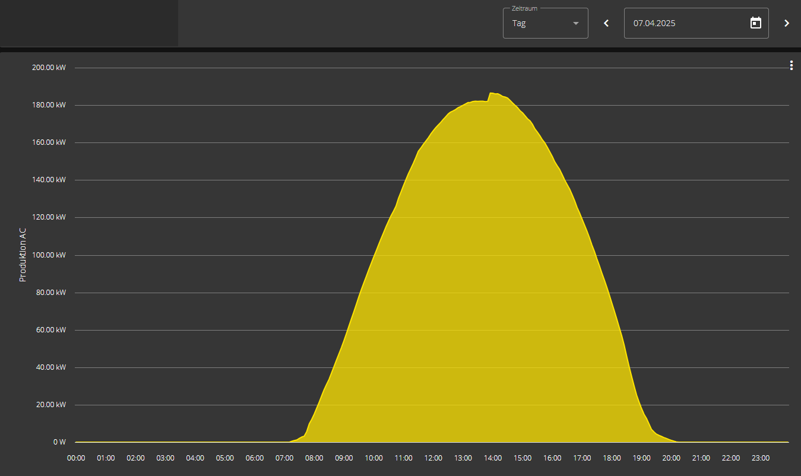The height and width of the screenshot is (476, 801).
Task: Click the 06:00 time label
Action: pyautogui.click(x=255, y=458)
